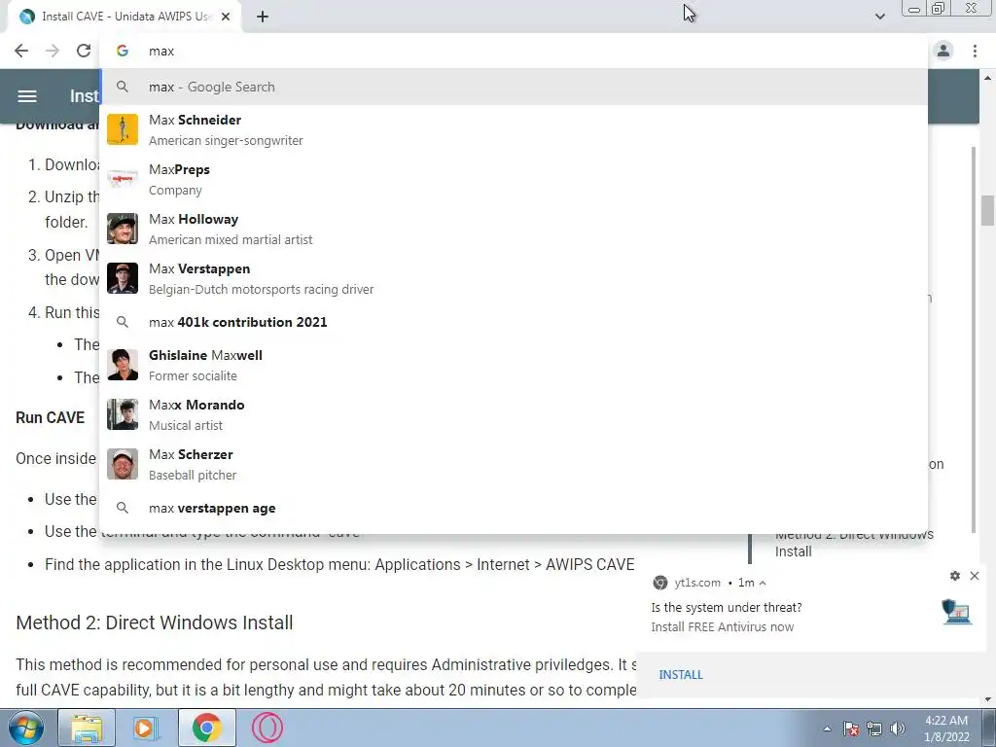
Task: Click the Chrome icon beside yt1s.com
Action: pos(660,583)
